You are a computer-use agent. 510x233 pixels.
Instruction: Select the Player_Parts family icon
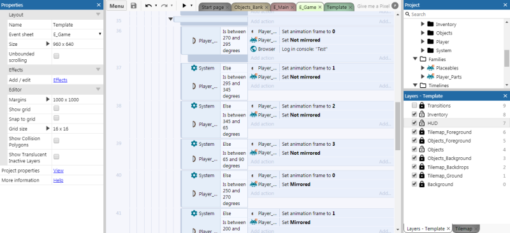(x=431, y=76)
